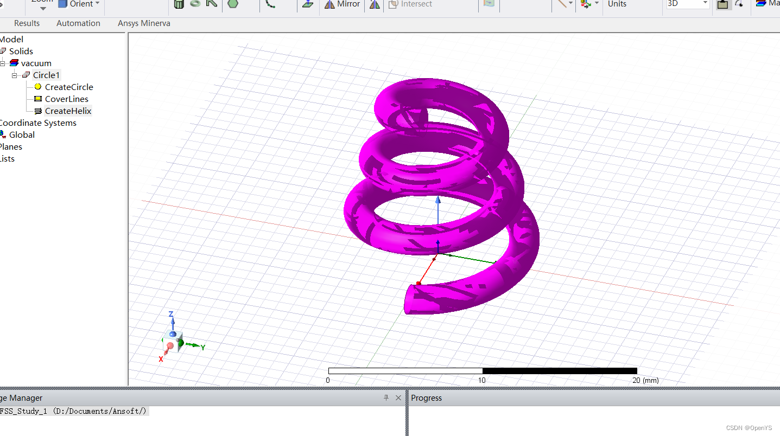Viewport: 780px width, 436px height.
Task: Select the CoverLines operation
Action: (x=67, y=99)
